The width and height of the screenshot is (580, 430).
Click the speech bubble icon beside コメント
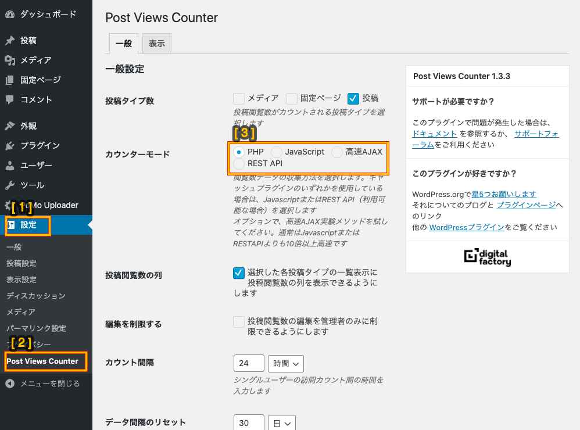click(10, 99)
